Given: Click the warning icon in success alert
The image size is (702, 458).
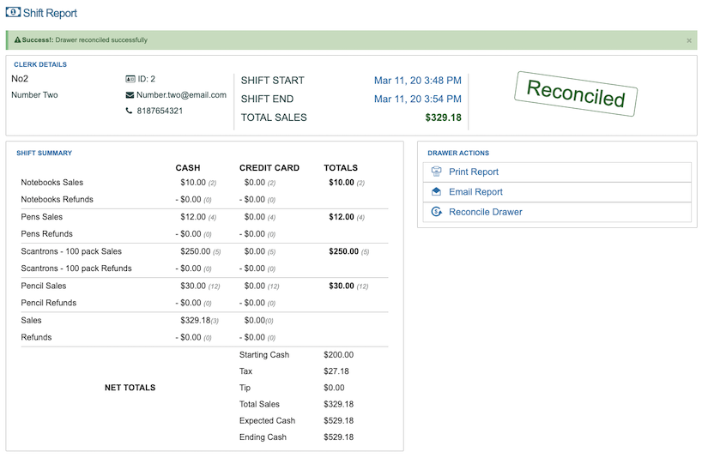Looking at the screenshot, I should coord(18,40).
